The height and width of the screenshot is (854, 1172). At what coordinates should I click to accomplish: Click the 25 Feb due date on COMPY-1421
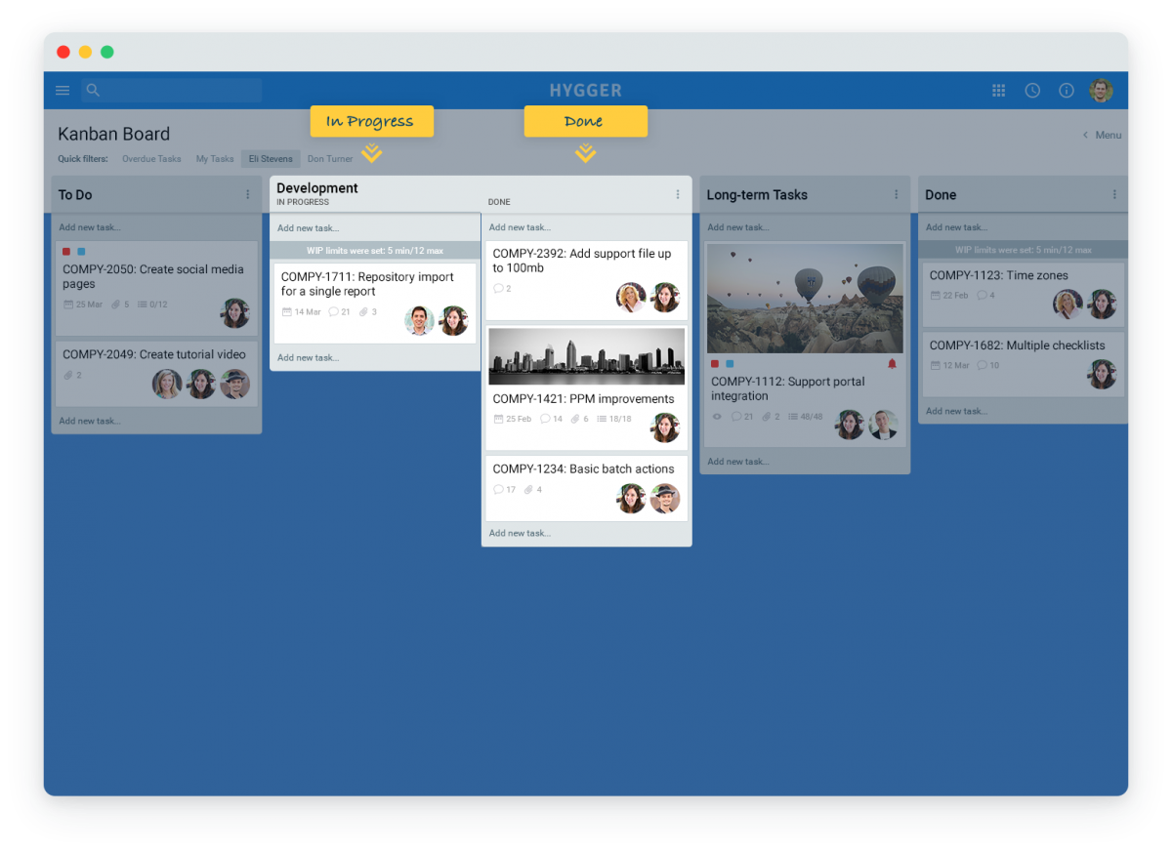click(513, 419)
